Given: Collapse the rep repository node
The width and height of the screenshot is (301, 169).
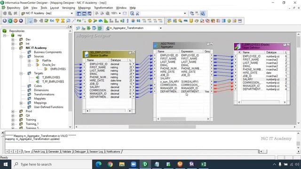Looking at the screenshot, I should click(x=5, y=36).
